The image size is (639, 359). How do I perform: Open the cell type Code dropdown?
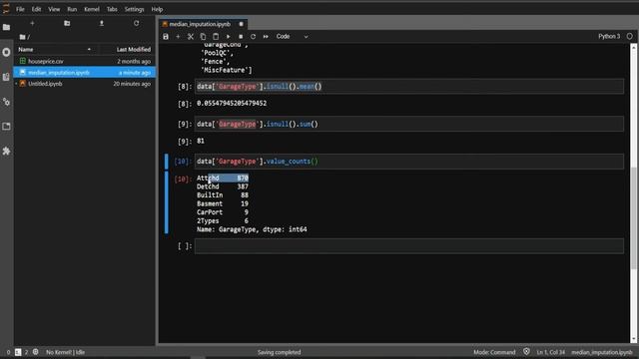(x=292, y=37)
